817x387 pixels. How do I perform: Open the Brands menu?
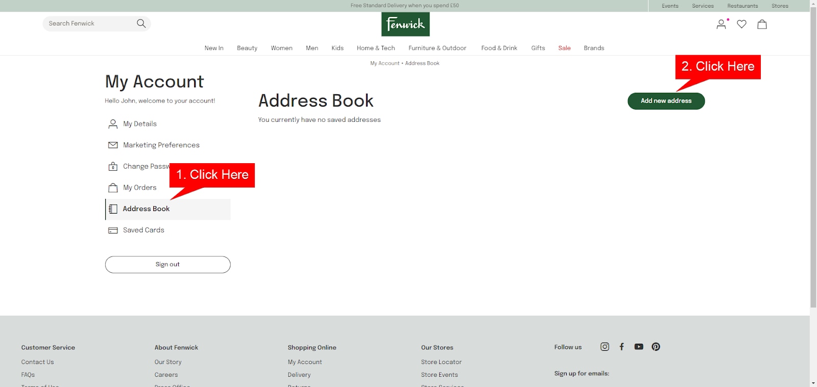click(x=594, y=48)
